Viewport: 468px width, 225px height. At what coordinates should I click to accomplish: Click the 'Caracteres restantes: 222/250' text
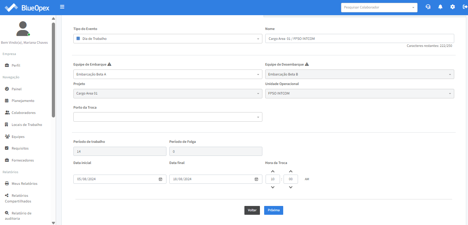click(x=429, y=46)
